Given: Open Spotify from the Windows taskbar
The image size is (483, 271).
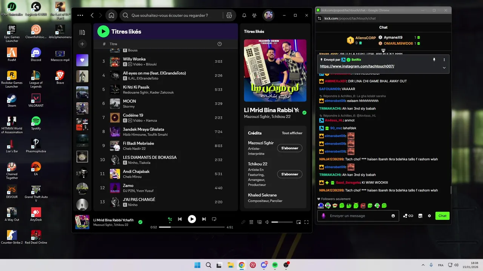Looking at the screenshot, I should (x=275, y=265).
